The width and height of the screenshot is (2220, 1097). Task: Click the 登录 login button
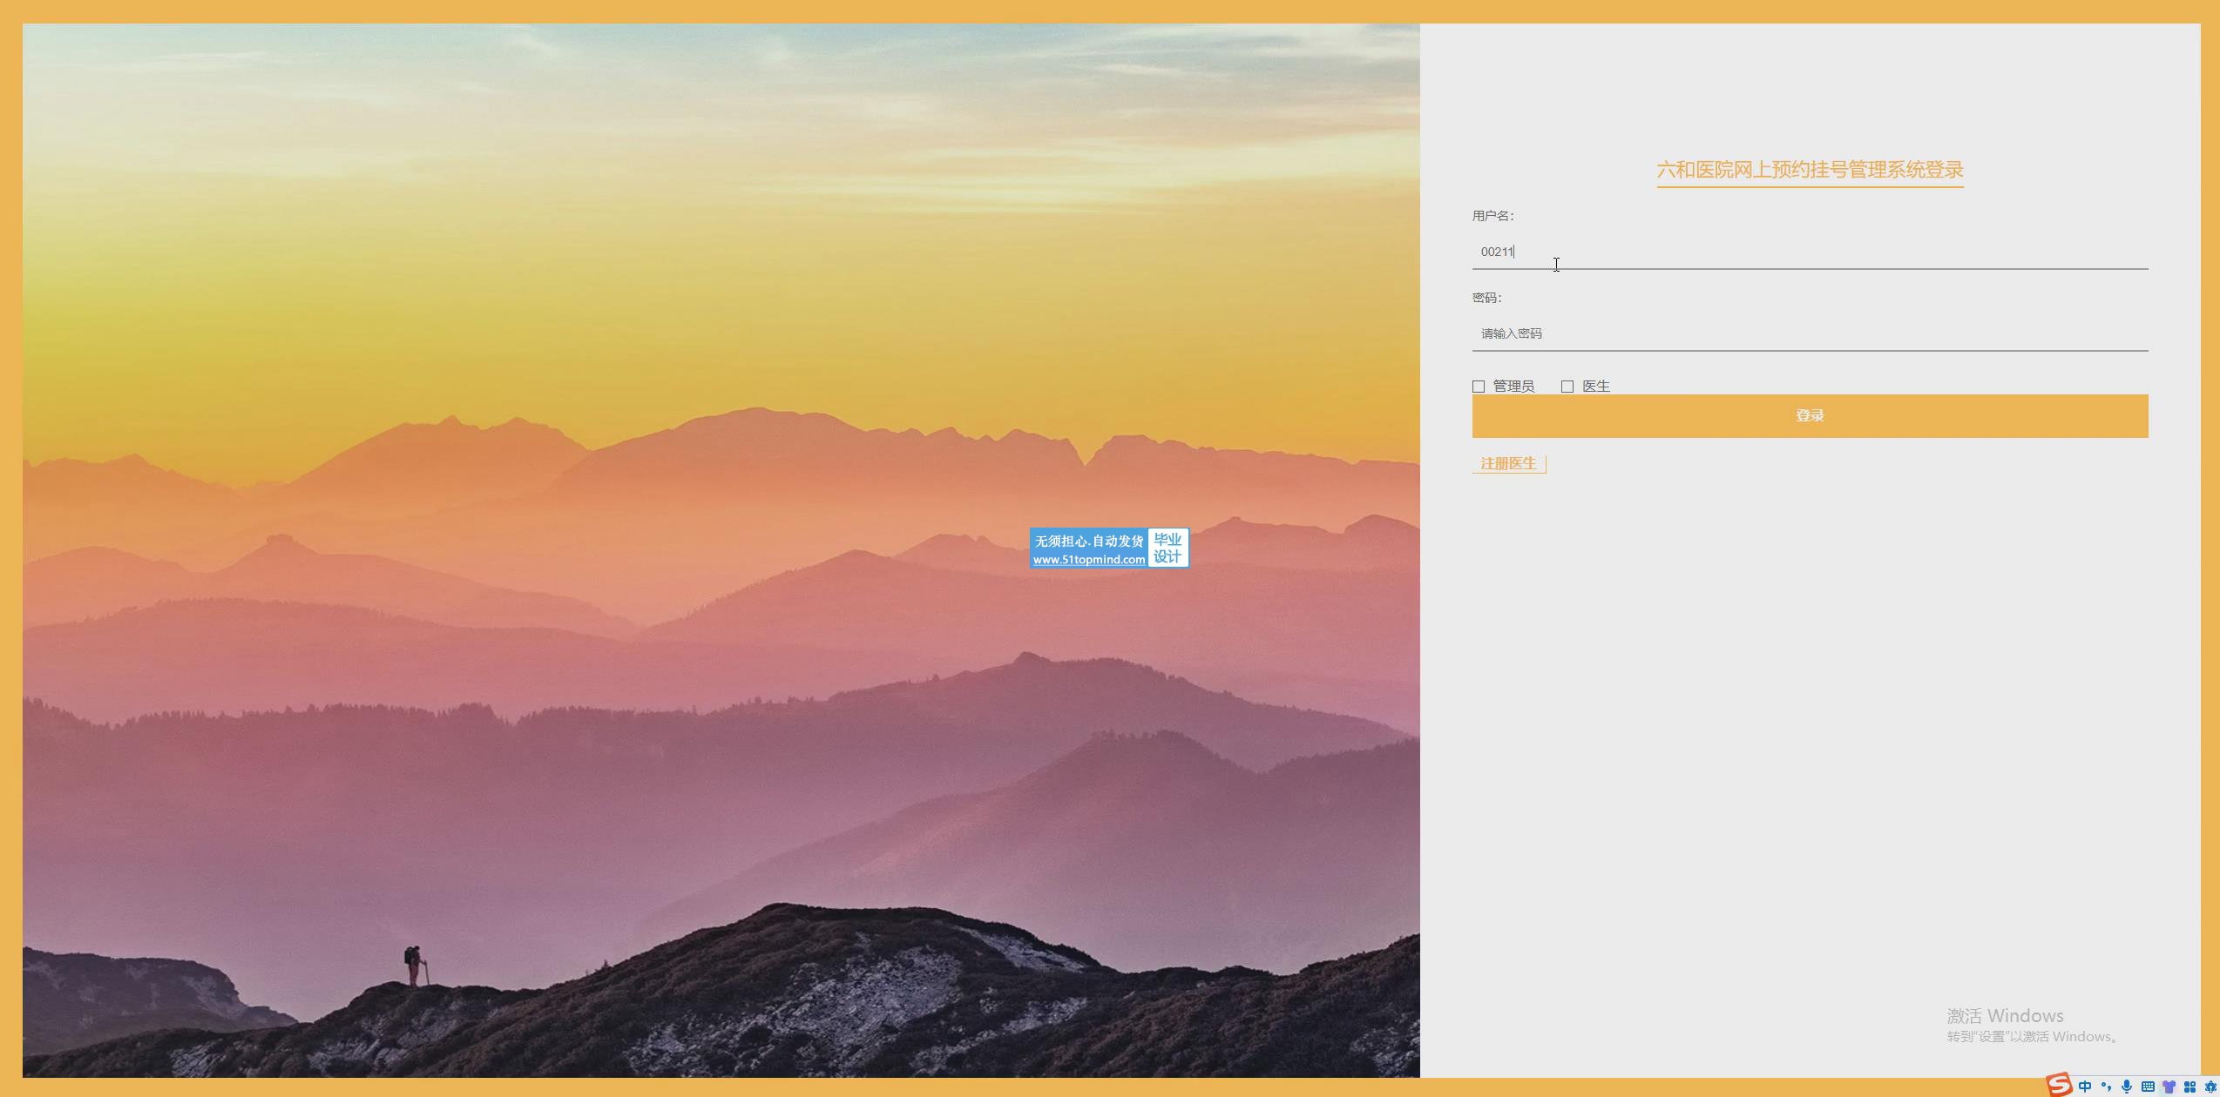tap(1810, 416)
